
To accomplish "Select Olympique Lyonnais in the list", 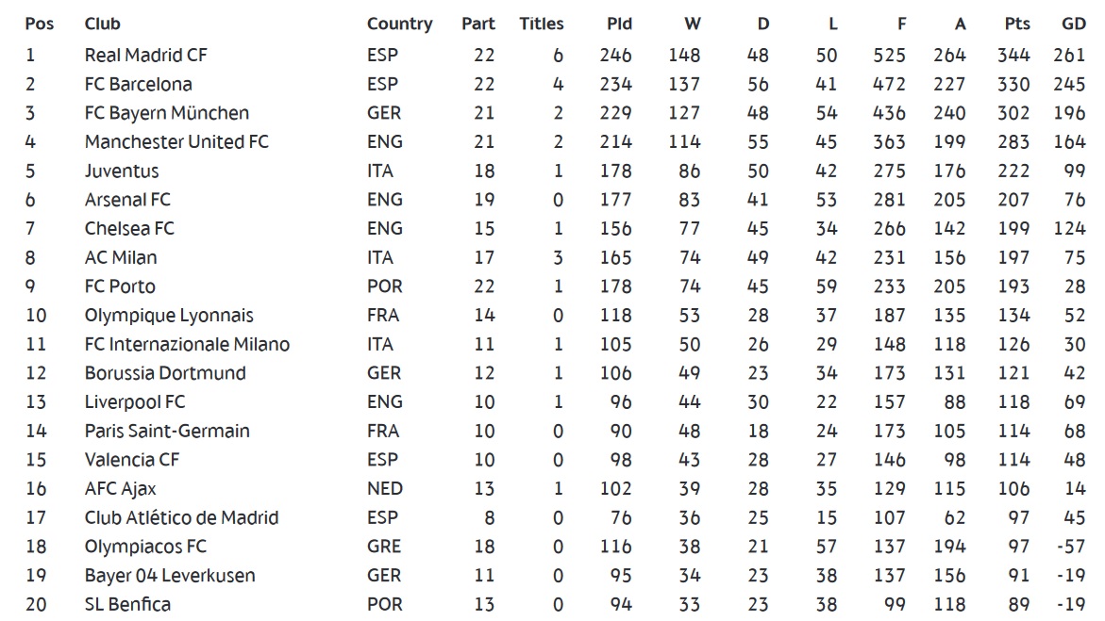I will pyautogui.click(x=169, y=315).
